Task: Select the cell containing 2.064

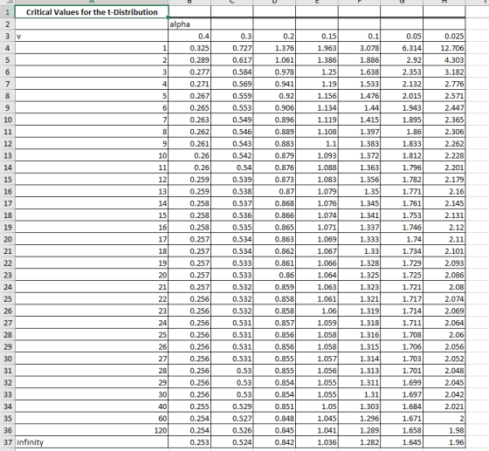Action: (444, 323)
